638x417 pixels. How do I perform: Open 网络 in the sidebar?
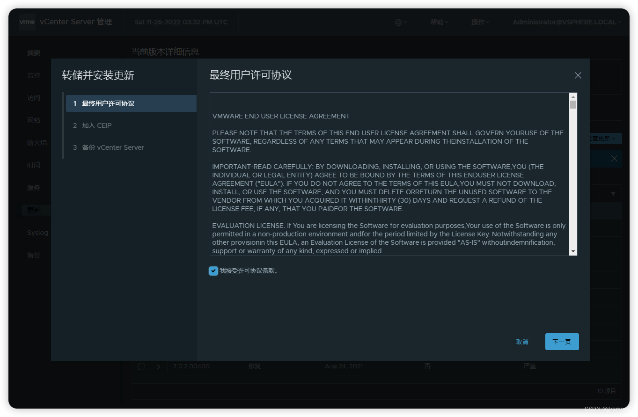pos(34,120)
